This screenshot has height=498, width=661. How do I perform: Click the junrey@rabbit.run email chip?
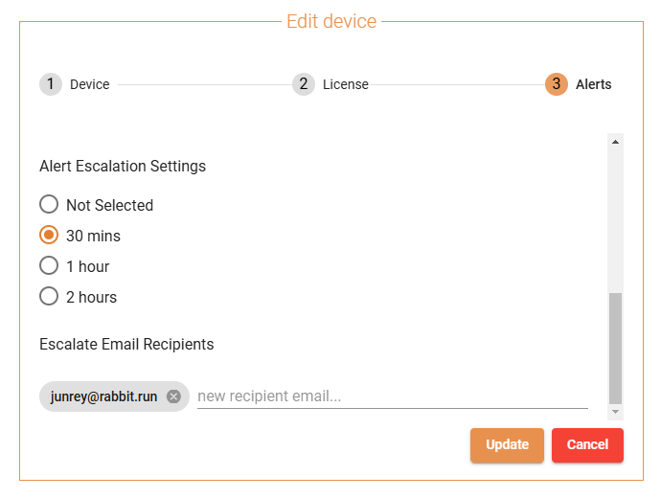[x=104, y=396]
